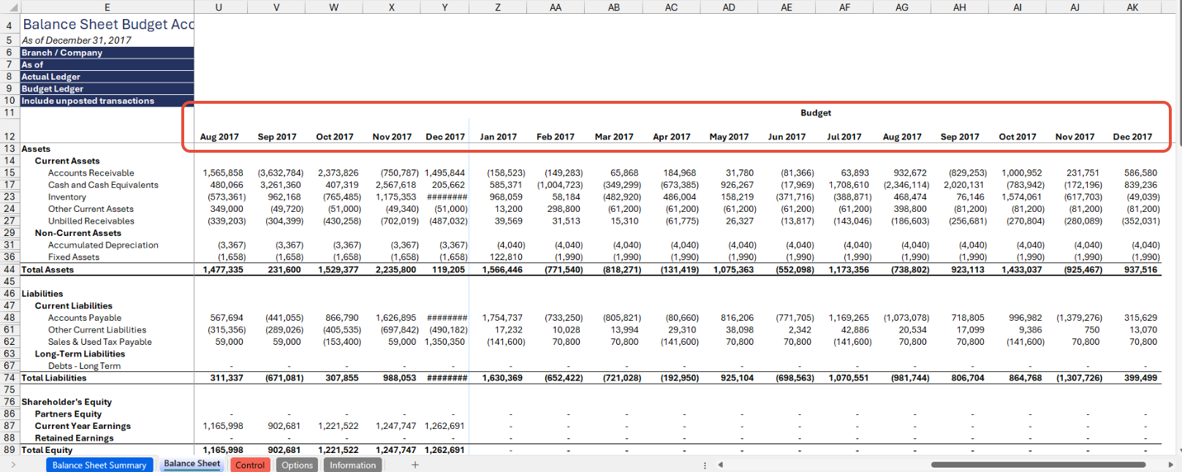Screen dimensions: 1182x472
Task: Click the horizontal scrollbar left arrow
Action: coord(721,465)
